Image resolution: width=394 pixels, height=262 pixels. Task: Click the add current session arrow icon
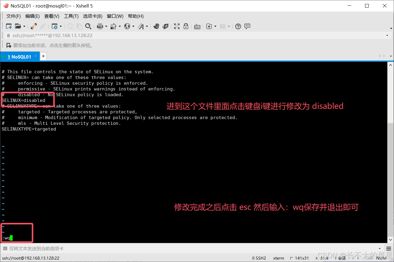pyautogui.click(x=9, y=46)
